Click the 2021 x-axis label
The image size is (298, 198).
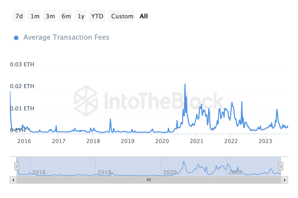pos(196,141)
